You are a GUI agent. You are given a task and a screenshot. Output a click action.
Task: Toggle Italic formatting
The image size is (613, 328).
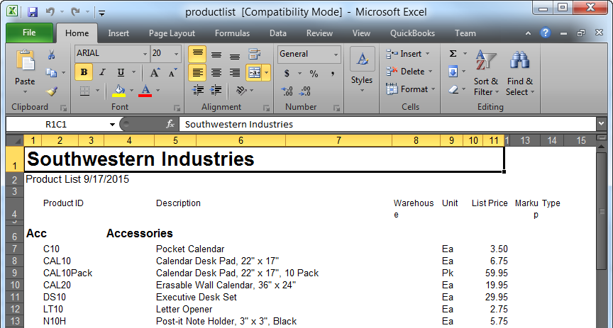102,73
